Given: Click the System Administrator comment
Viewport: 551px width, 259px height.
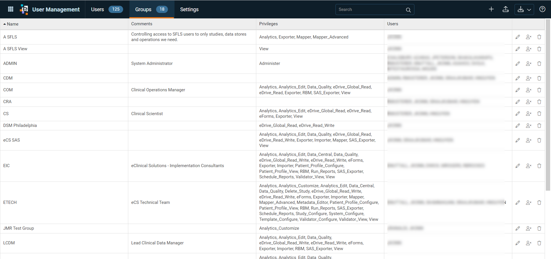Looking at the screenshot, I should click(x=152, y=63).
